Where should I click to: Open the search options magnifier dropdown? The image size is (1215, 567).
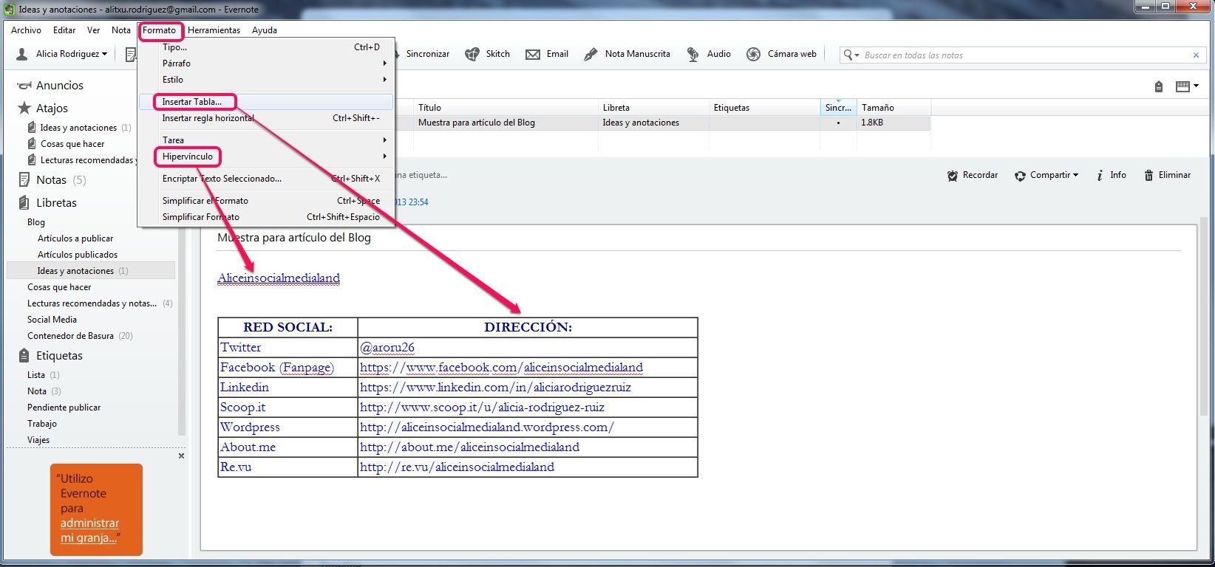852,55
